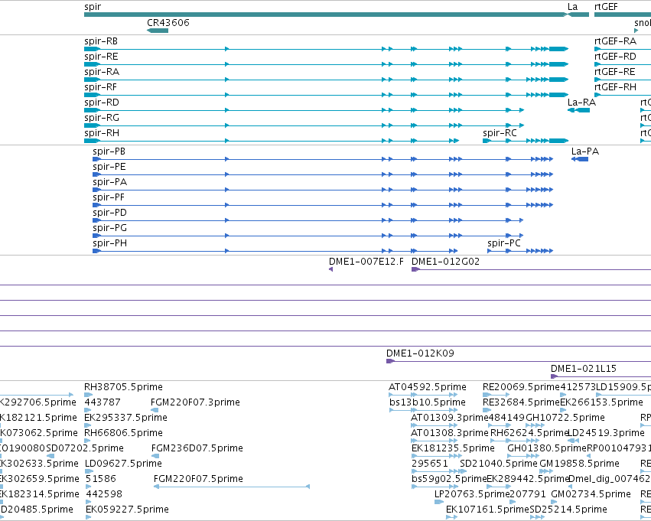Click EST label FGM220F07.5prime
This screenshot has width=651, height=521.
coord(198,479)
